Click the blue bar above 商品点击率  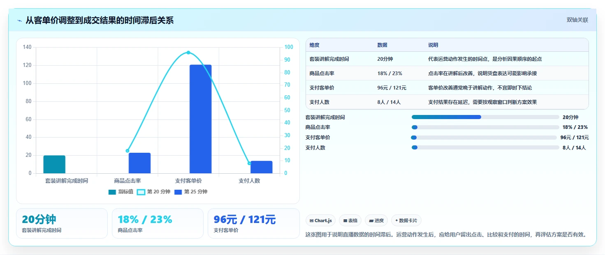(140, 163)
